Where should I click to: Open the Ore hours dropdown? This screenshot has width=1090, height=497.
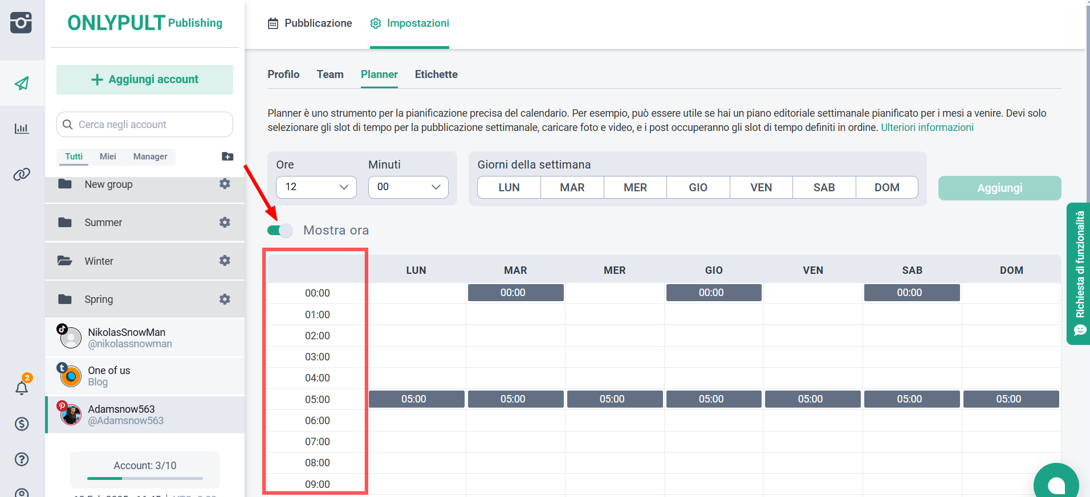316,187
